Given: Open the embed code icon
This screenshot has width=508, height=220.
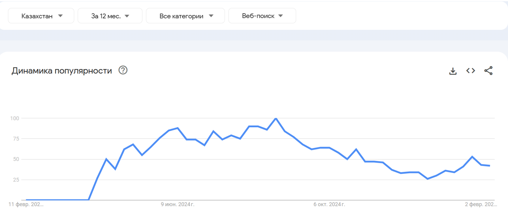Looking at the screenshot, I should tap(471, 70).
